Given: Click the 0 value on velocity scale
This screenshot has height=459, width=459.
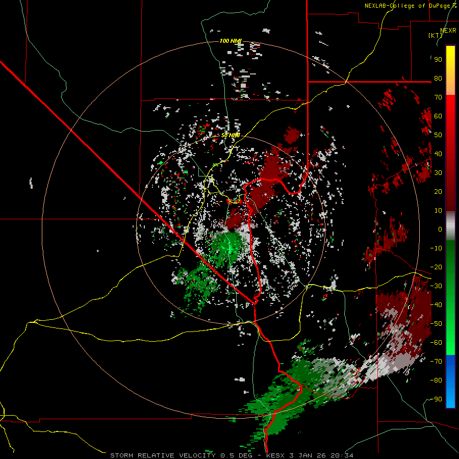Looking at the screenshot, I should (x=440, y=229).
